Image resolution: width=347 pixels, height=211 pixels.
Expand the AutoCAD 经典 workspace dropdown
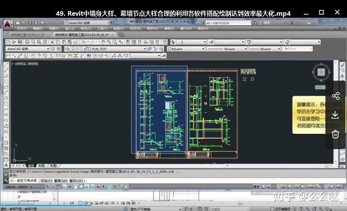click(x=48, y=49)
